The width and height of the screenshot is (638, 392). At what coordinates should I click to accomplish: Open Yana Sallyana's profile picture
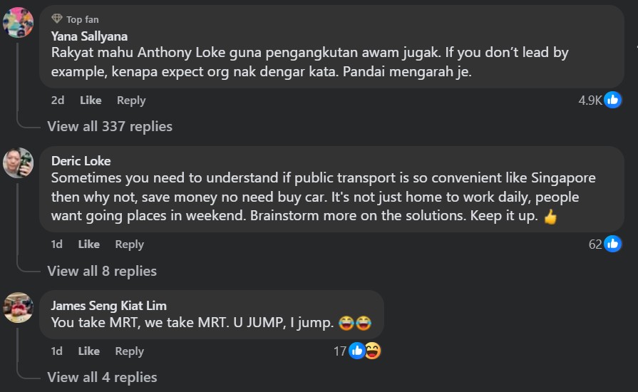18,22
